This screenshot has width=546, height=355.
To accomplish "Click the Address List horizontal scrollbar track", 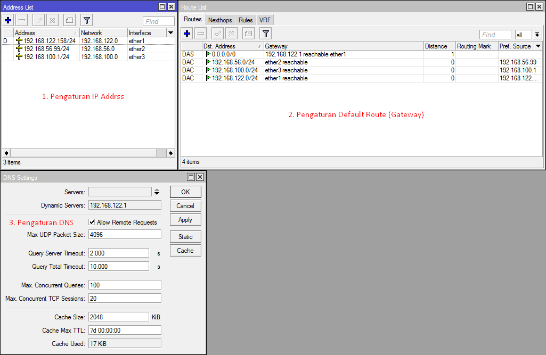I will tap(84, 153).
